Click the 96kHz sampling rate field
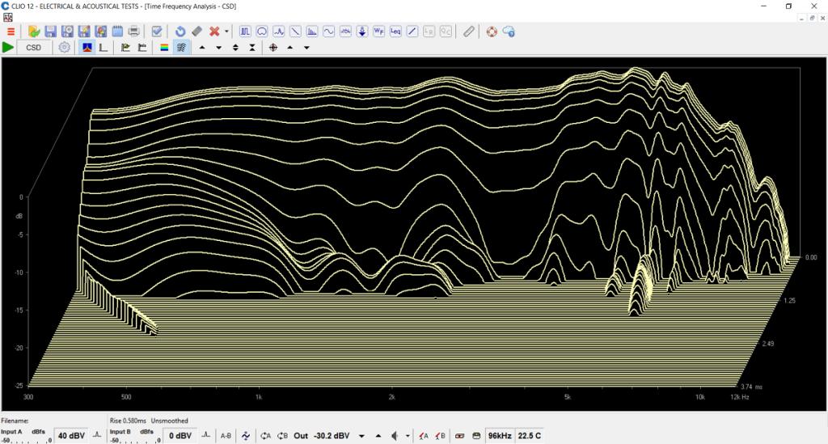The width and height of the screenshot is (828, 444). pos(500,436)
